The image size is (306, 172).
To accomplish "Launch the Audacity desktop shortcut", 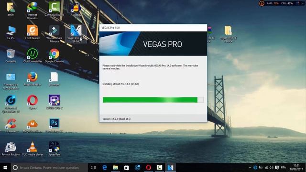I will (x=76, y=9).
